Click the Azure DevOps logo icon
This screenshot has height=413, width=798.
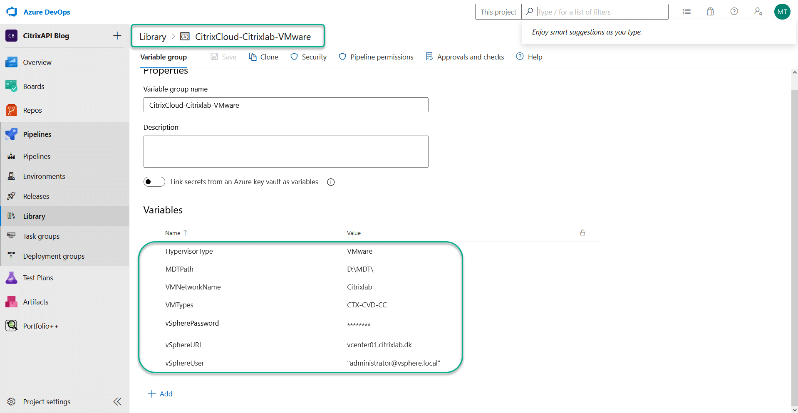pyautogui.click(x=12, y=12)
